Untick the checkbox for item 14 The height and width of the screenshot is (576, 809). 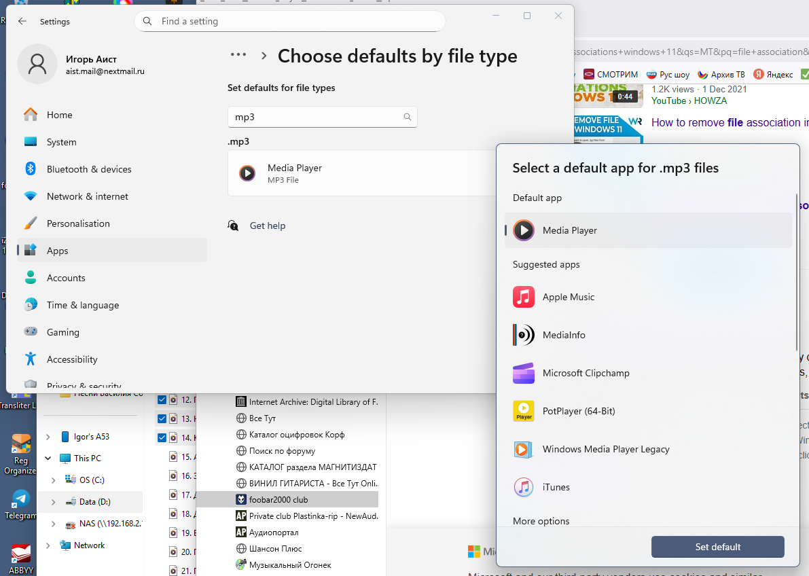(x=162, y=437)
